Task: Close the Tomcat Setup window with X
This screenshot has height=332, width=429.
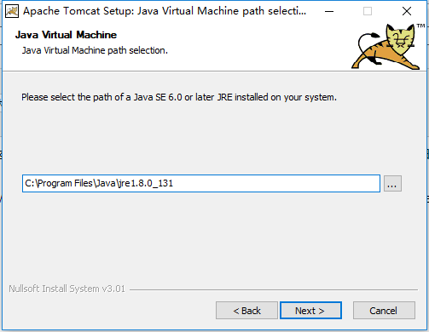Action: click(x=407, y=11)
